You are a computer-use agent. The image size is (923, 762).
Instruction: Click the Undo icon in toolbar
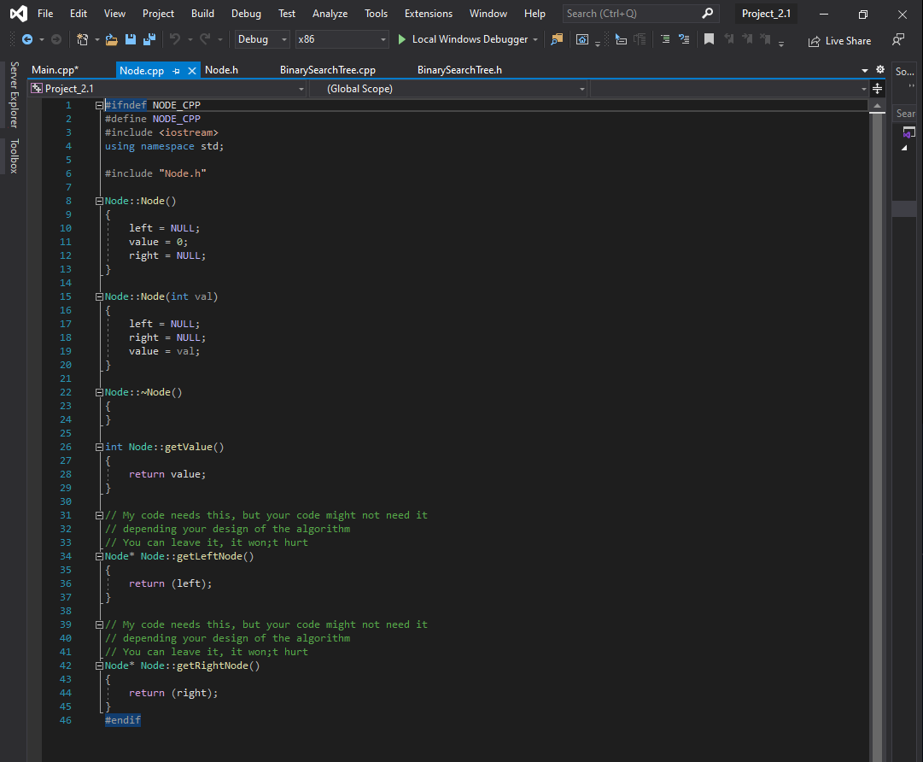click(x=174, y=39)
